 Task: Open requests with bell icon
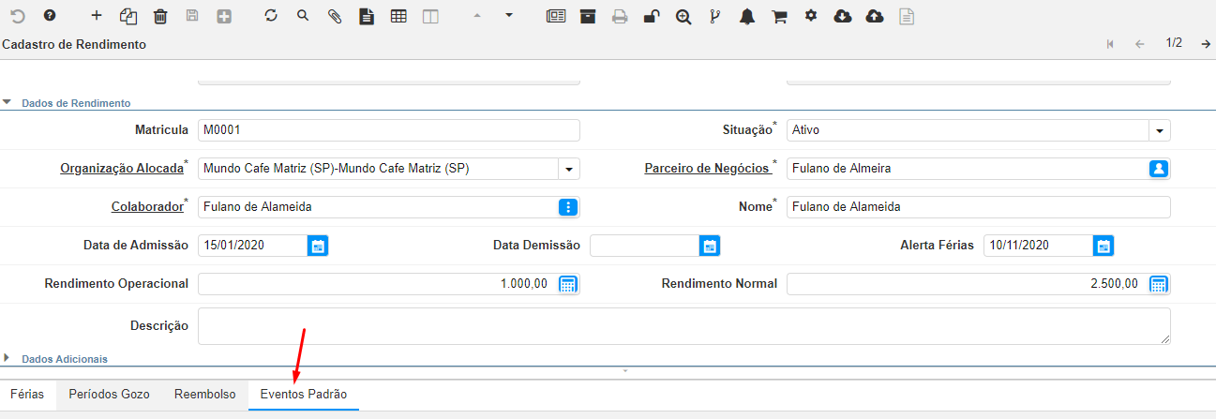747,16
